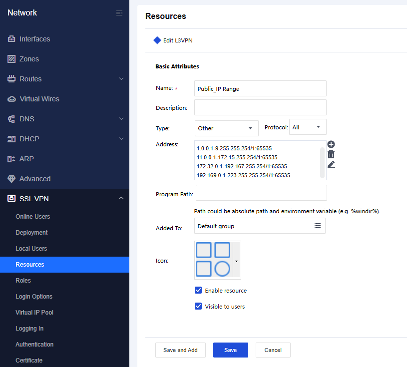The height and width of the screenshot is (367, 407).
Task: Collapse the Network sidebar menu icon
Action: pyautogui.click(x=119, y=13)
